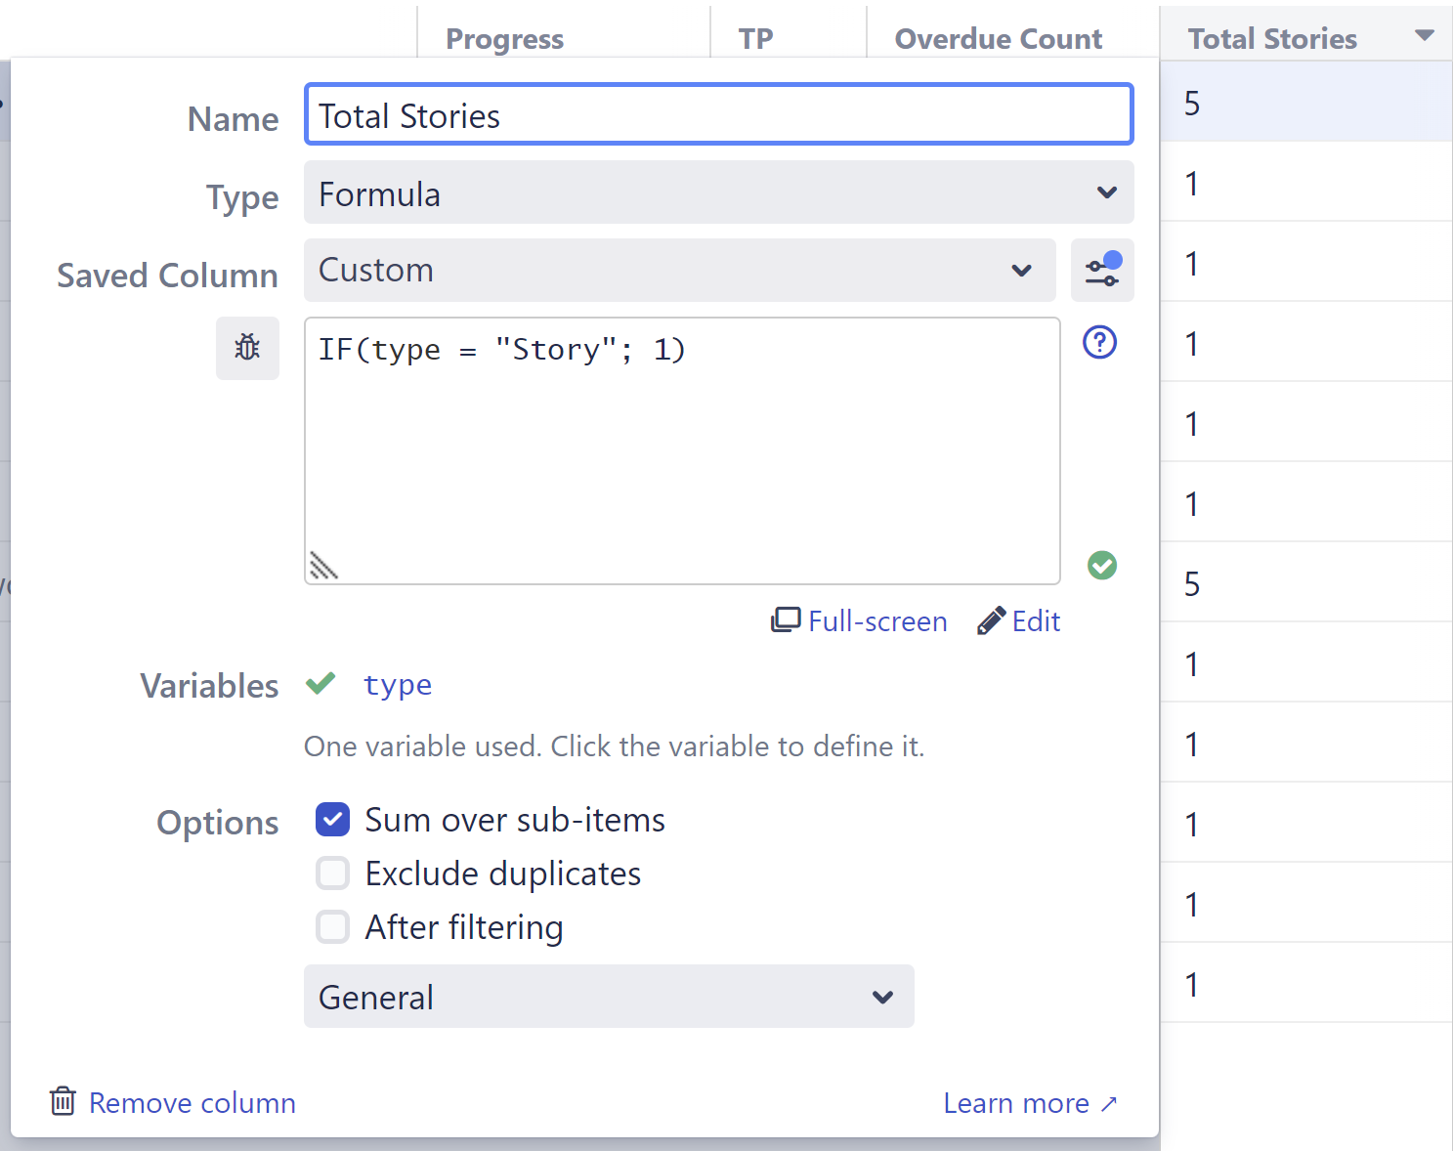Open the General format dropdown
Viewport: 1453px width, 1151px height.
(x=608, y=997)
